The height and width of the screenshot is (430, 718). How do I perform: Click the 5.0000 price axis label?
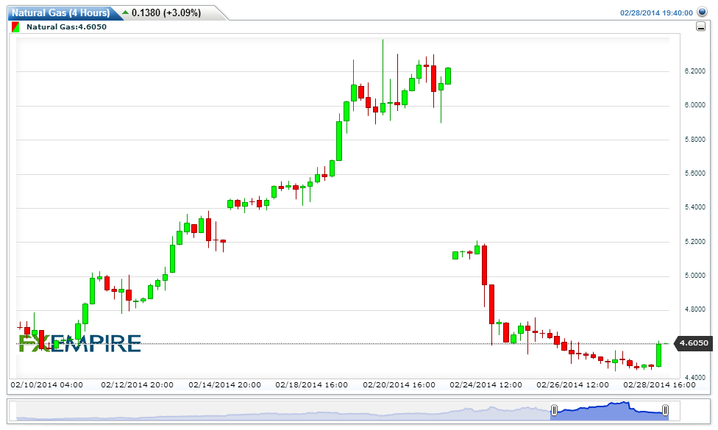tap(694, 276)
